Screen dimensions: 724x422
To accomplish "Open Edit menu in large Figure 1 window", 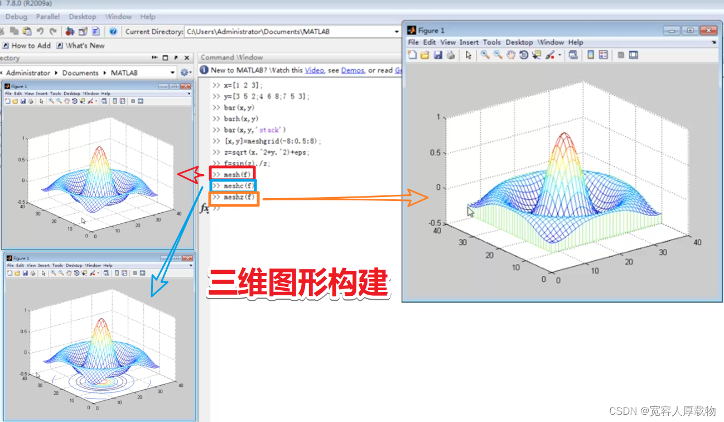I will [x=429, y=42].
